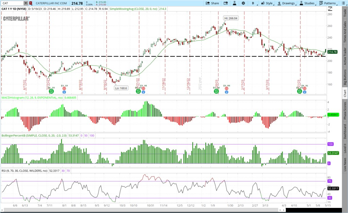Click the MACDHistogram study label

coord(32,97)
